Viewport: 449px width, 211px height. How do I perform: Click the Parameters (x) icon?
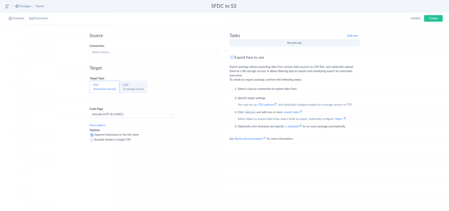coord(31,18)
